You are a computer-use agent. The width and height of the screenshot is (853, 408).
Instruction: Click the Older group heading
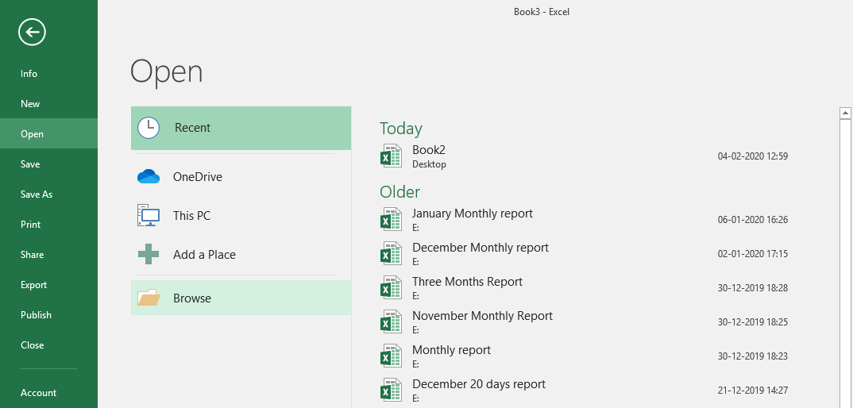point(399,191)
